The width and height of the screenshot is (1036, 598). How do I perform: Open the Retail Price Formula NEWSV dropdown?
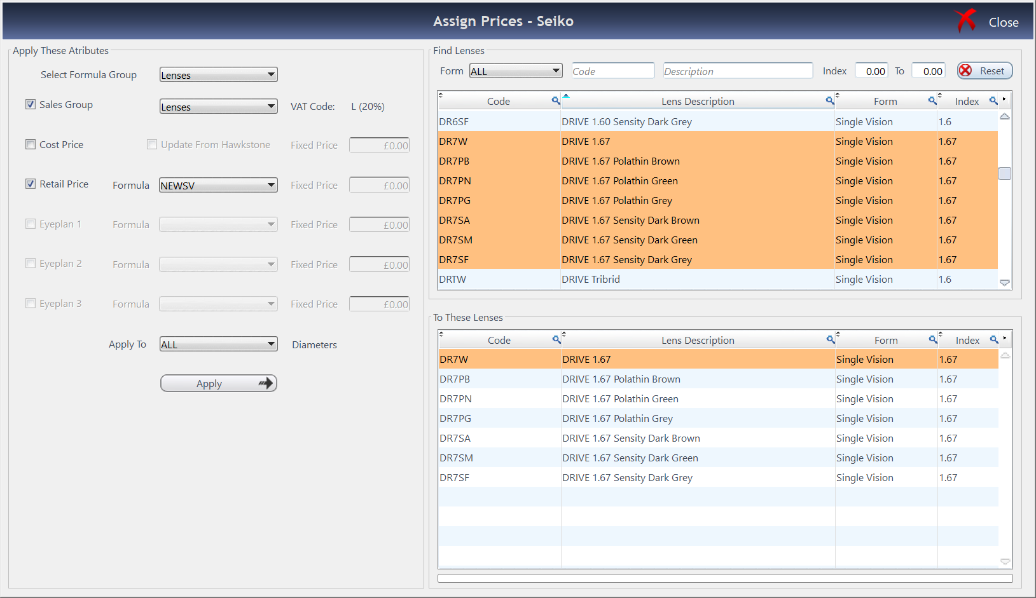218,185
